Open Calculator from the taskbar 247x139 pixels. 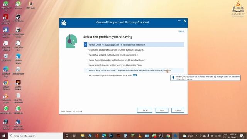125,136
